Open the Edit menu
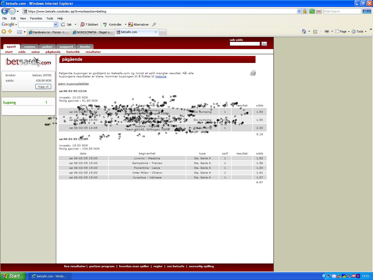Viewport: 373px width, 280px height. click(x=13, y=18)
